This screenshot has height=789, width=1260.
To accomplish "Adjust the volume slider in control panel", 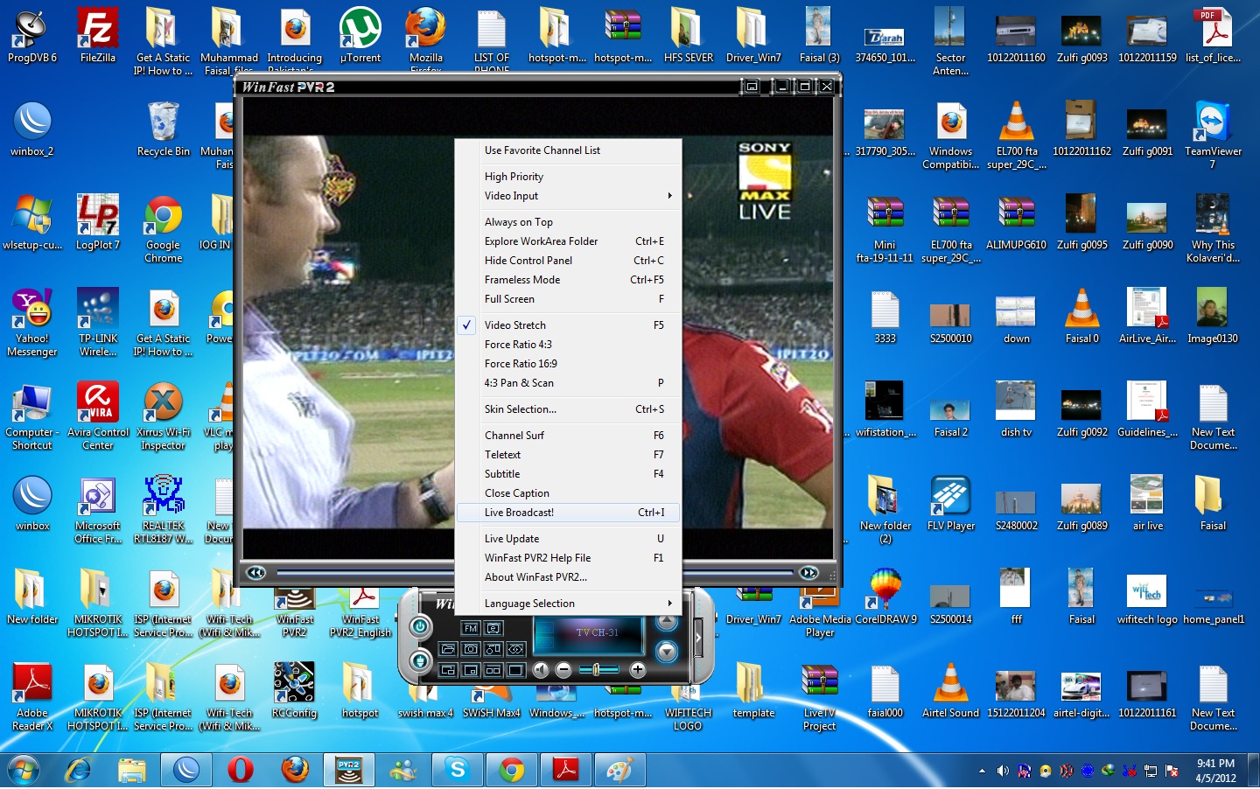I will click(598, 669).
